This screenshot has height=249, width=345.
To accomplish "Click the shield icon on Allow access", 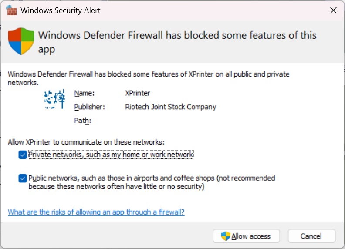I will click(x=226, y=236).
